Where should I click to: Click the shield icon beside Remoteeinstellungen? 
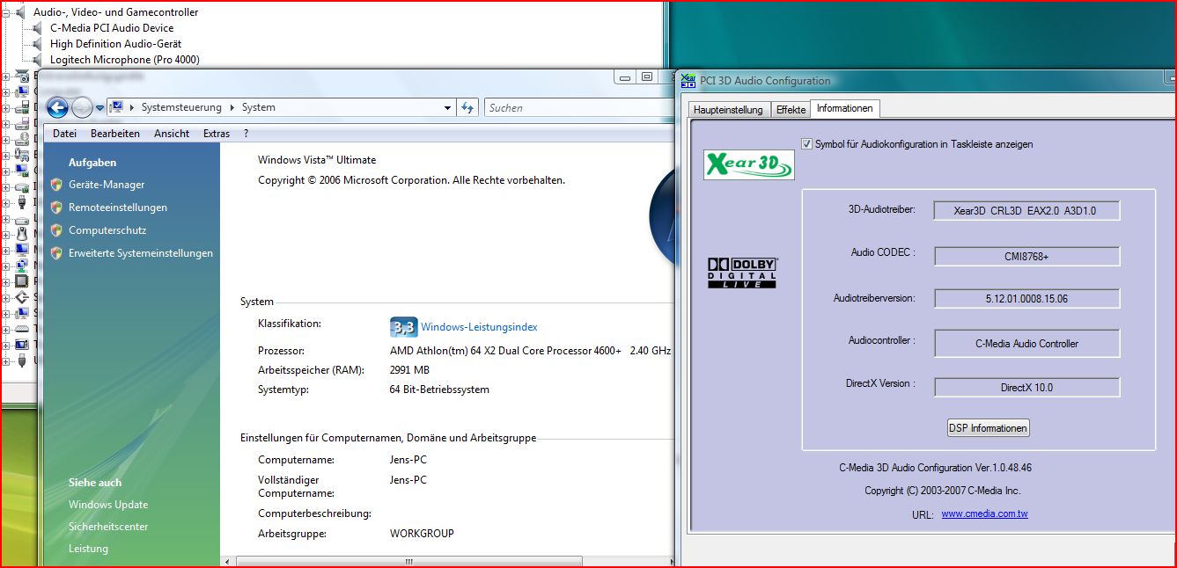point(56,208)
